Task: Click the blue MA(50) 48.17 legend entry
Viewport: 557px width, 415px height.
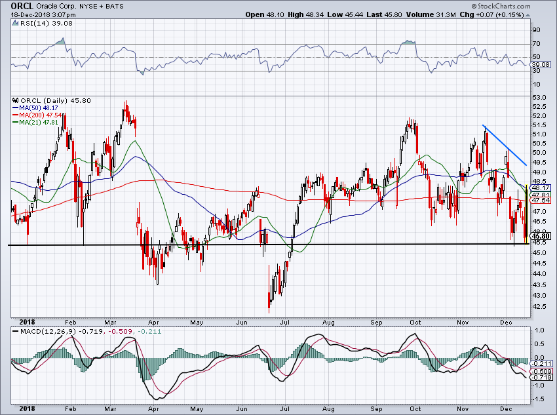Action: click(x=35, y=108)
